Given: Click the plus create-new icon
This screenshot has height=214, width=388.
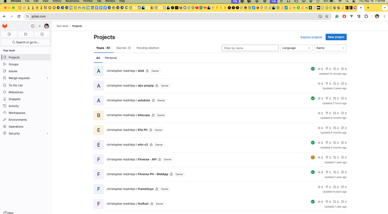Looking at the screenshot, I should point(40,26).
